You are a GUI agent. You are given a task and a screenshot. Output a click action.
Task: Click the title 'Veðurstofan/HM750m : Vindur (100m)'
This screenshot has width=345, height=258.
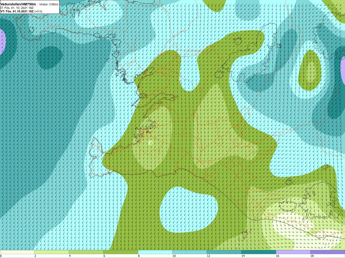[x=29, y=4]
